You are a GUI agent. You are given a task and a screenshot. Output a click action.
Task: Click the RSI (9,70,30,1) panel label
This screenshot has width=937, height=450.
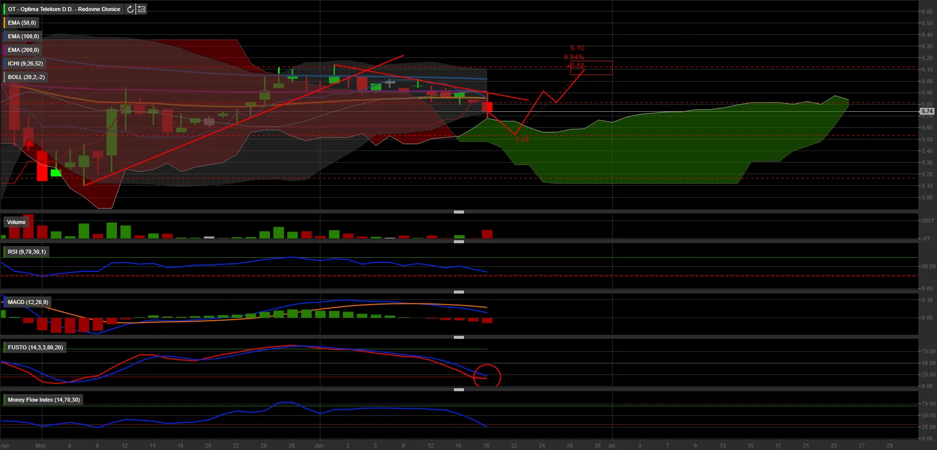[27, 252]
